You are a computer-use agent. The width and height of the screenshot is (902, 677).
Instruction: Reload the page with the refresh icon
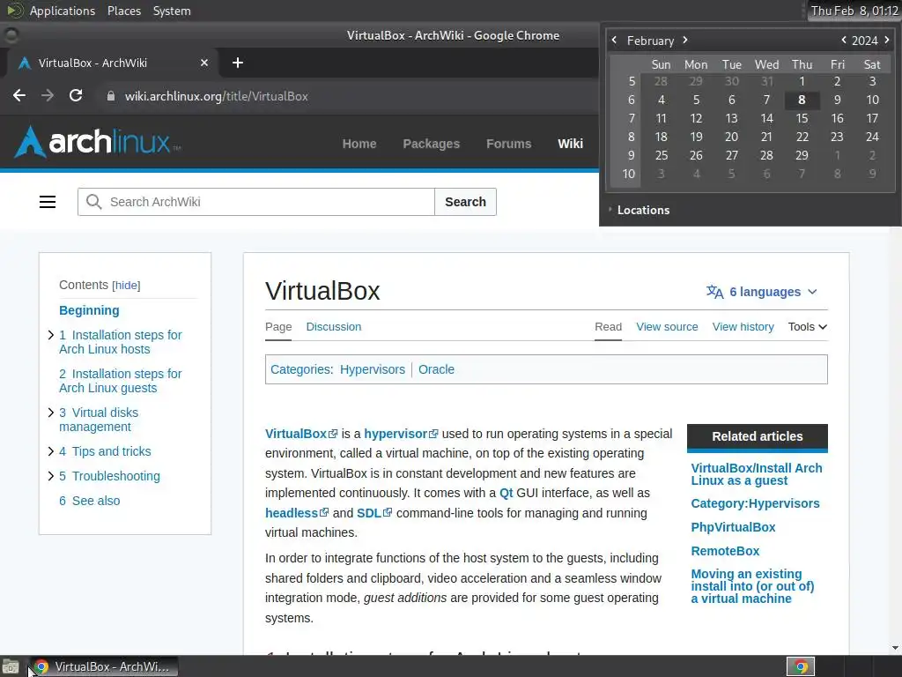pos(76,95)
